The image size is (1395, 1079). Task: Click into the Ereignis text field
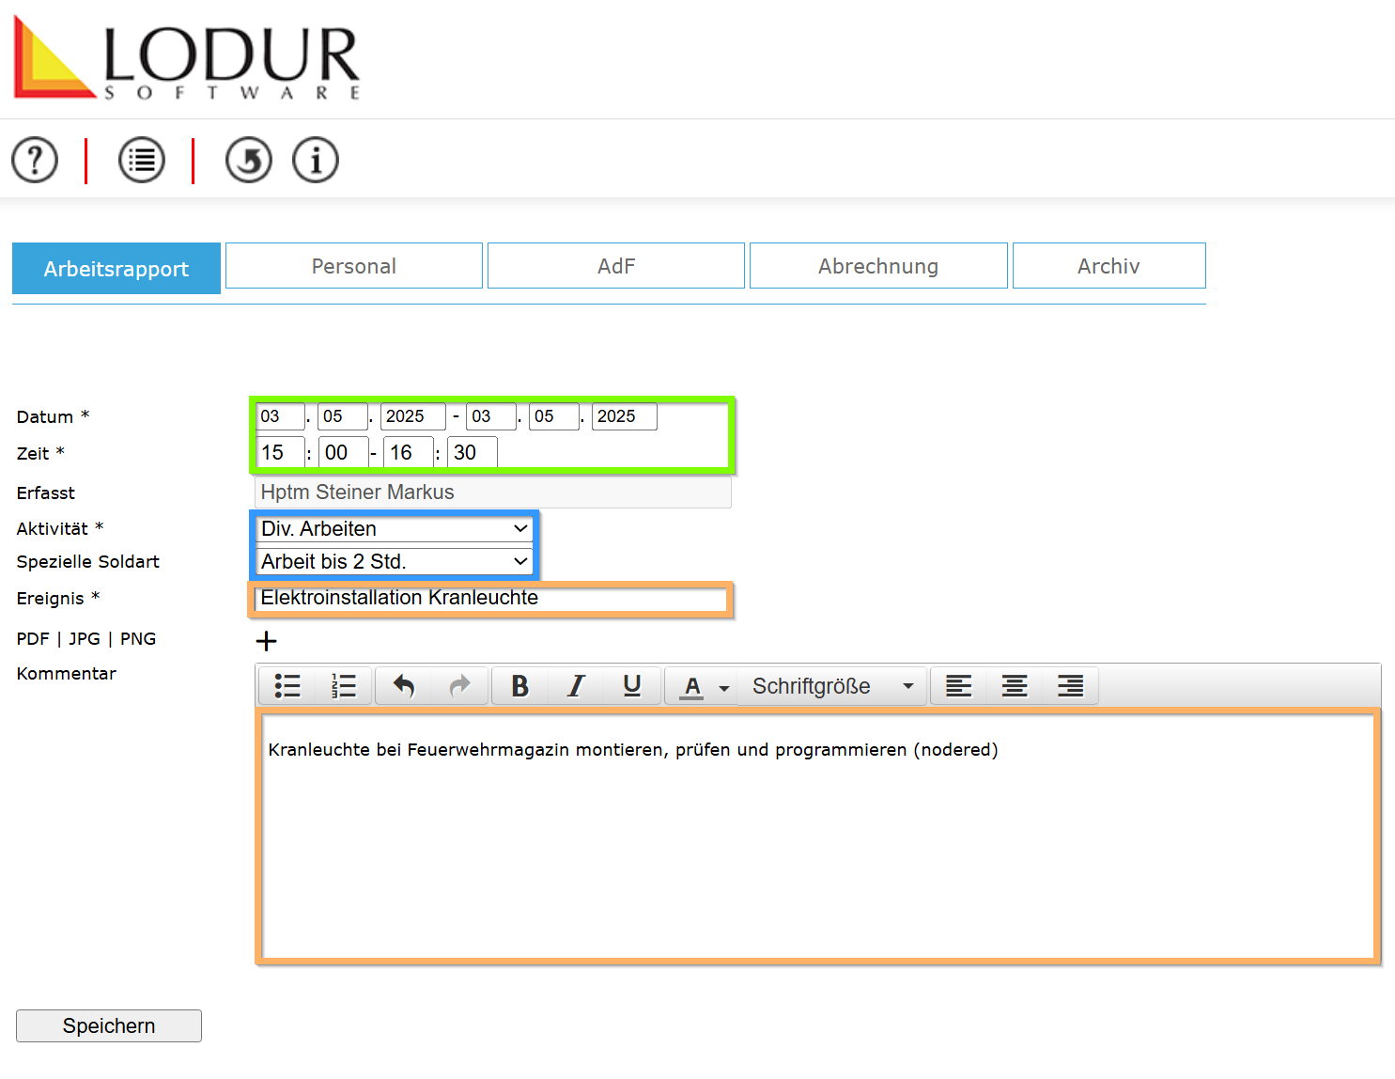point(490,599)
